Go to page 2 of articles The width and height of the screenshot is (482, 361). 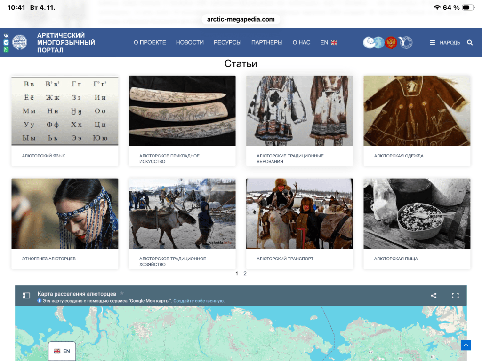click(245, 274)
